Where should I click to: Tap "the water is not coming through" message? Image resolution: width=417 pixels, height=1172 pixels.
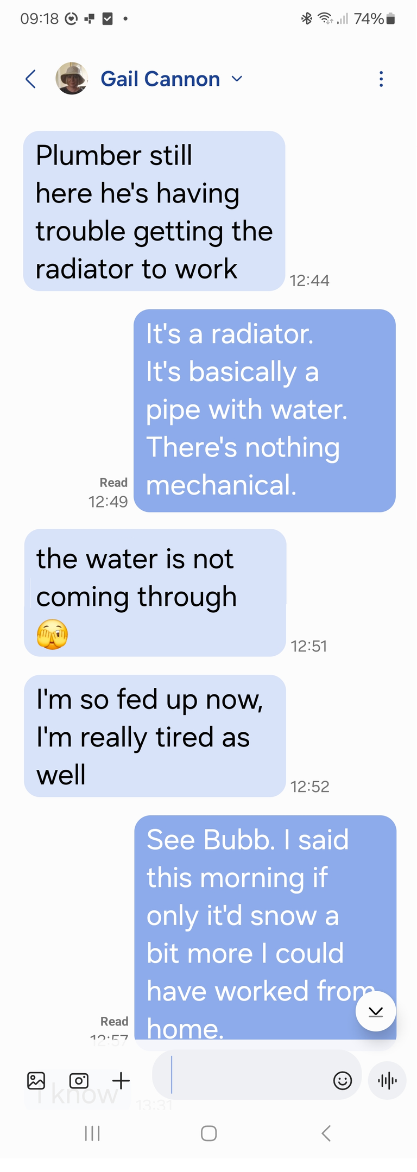[x=155, y=593]
